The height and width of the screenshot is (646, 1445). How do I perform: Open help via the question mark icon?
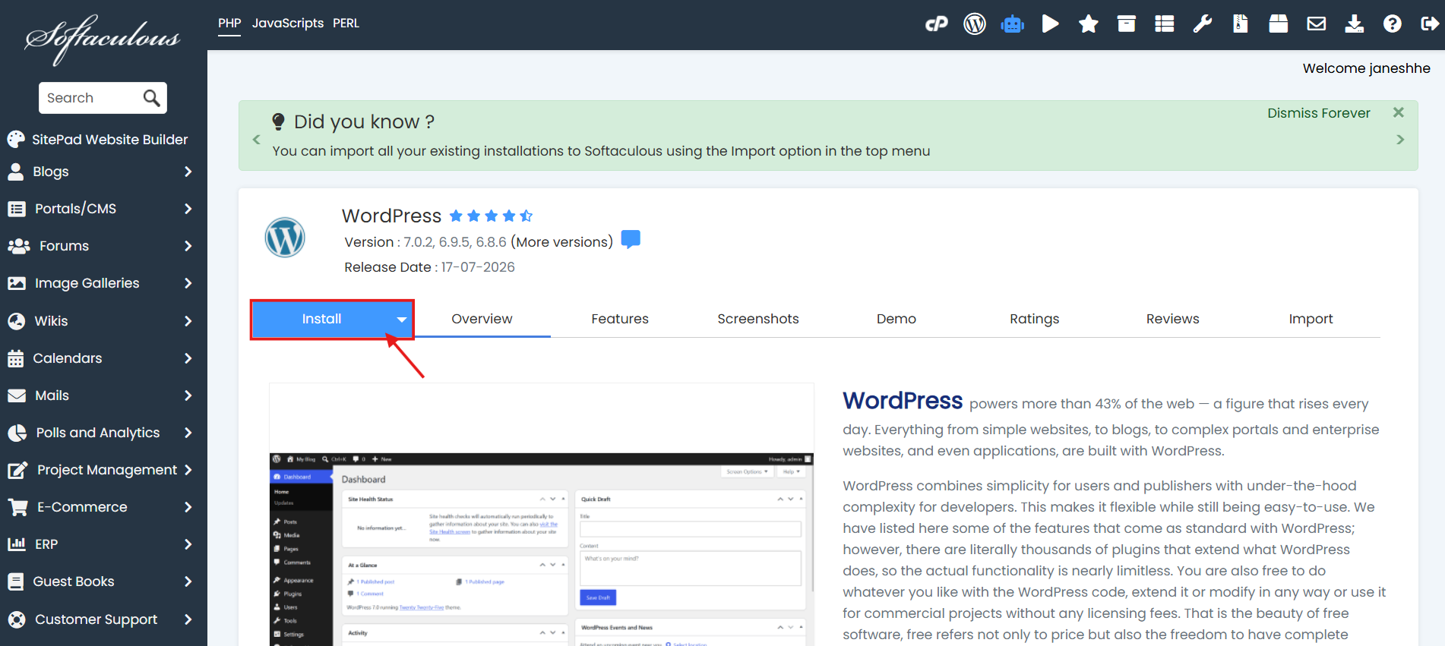(1393, 24)
